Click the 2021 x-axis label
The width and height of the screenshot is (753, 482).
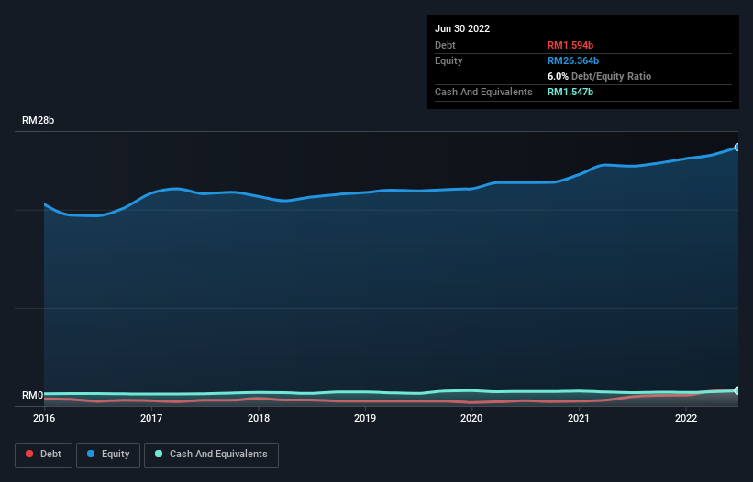(x=579, y=418)
